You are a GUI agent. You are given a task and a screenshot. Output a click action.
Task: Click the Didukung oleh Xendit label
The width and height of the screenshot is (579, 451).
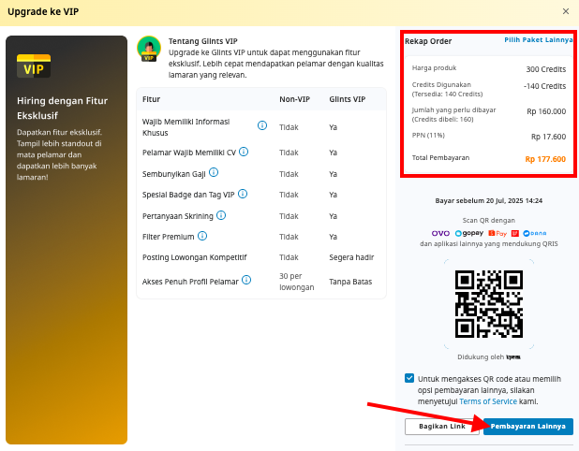pos(488,357)
